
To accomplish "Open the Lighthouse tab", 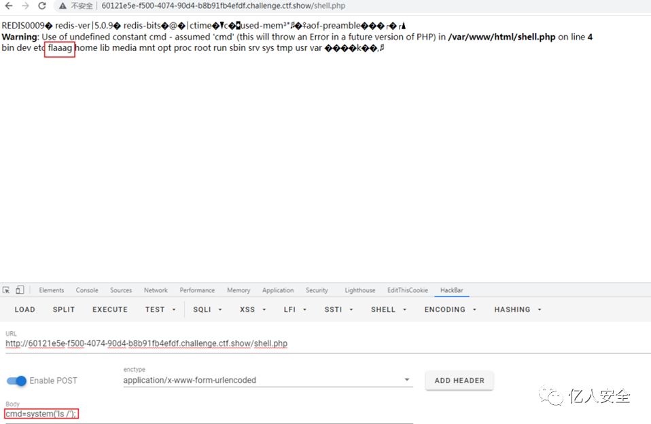I will click(360, 290).
